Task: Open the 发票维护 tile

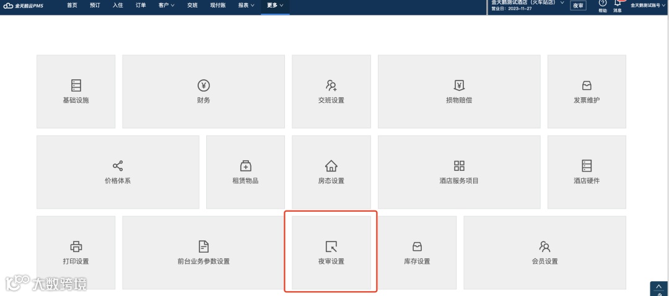Action: [x=587, y=91]
